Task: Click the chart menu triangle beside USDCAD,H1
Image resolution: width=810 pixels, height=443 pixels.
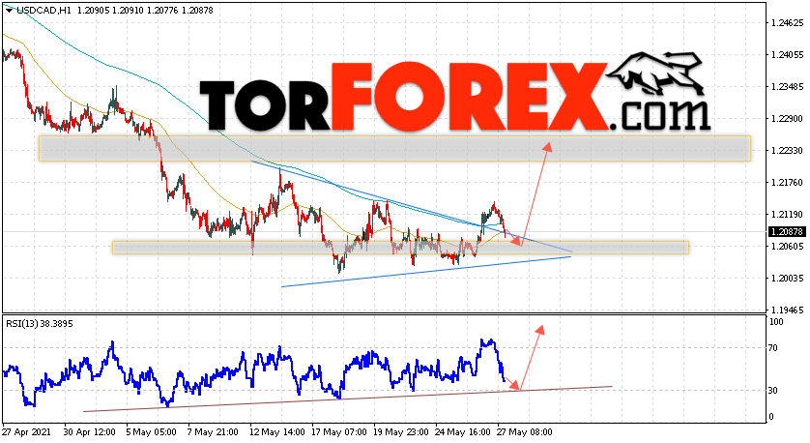Action: coord(9,11)
